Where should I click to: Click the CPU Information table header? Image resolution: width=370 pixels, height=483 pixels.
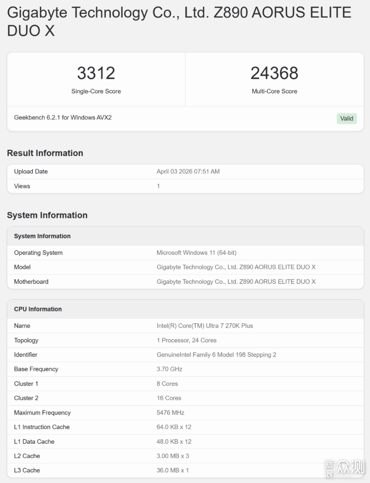point(38,309)
